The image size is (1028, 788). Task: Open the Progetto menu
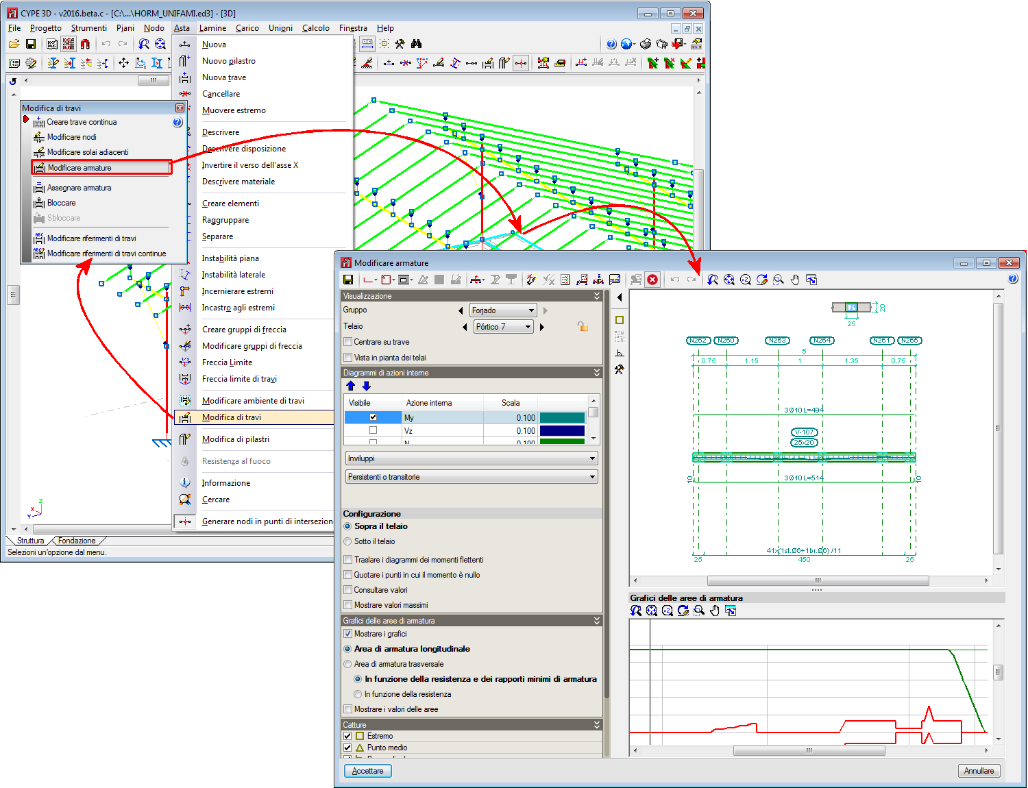click(46, 28)
